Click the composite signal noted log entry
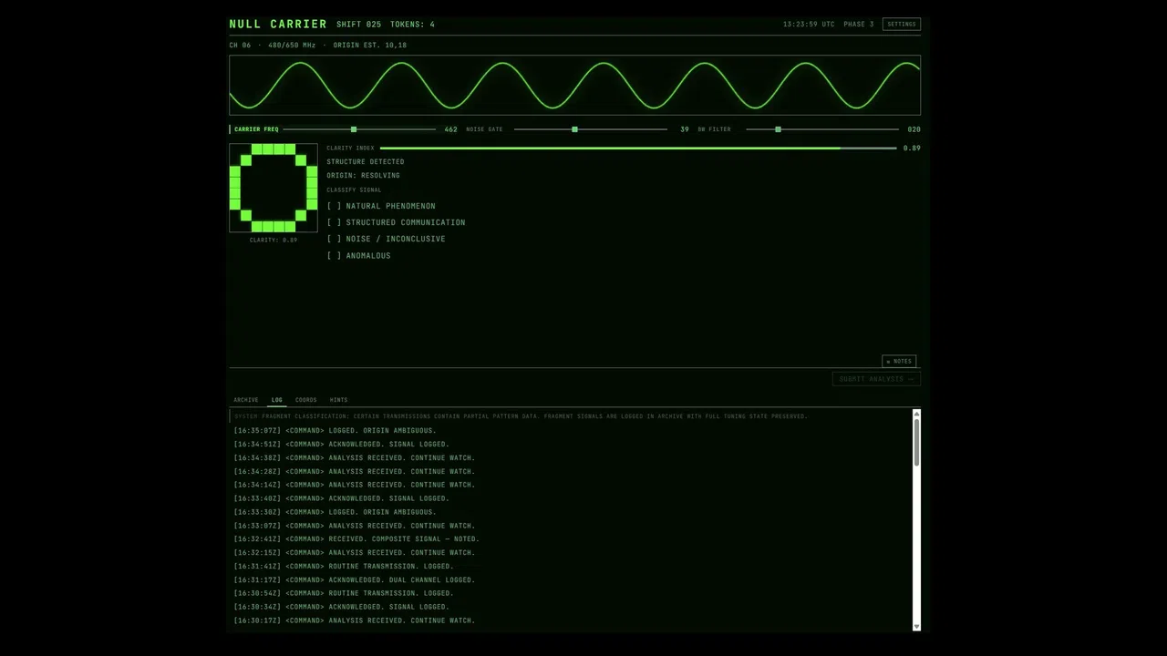Screen dimensions: 1167x656 pyautogui.click(x=356, y=539)
